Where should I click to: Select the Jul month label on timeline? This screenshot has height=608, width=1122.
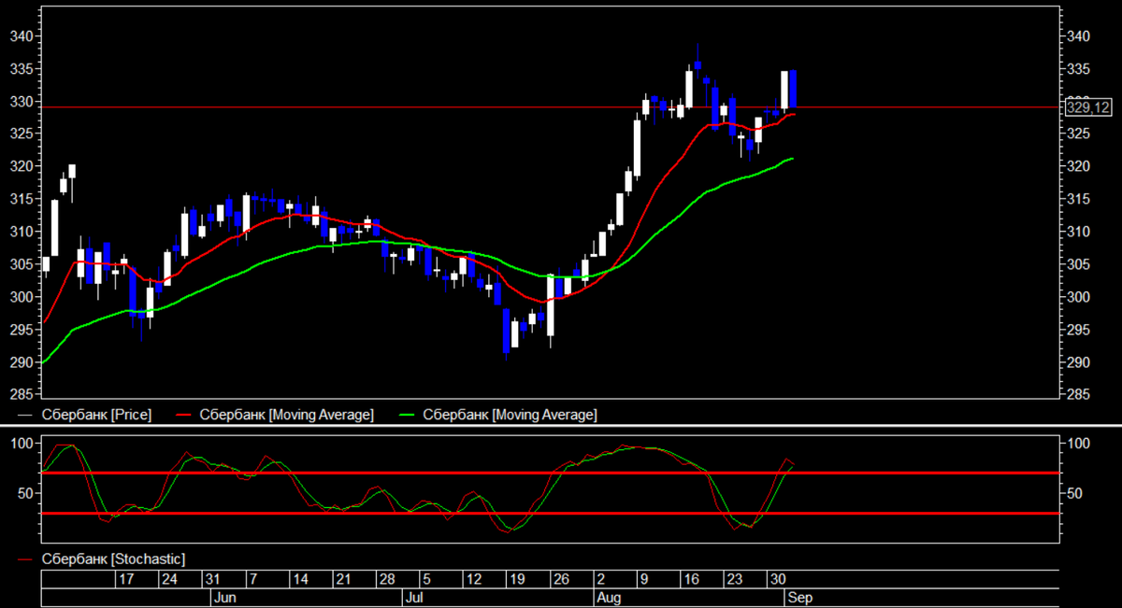[x=416, y=596]
